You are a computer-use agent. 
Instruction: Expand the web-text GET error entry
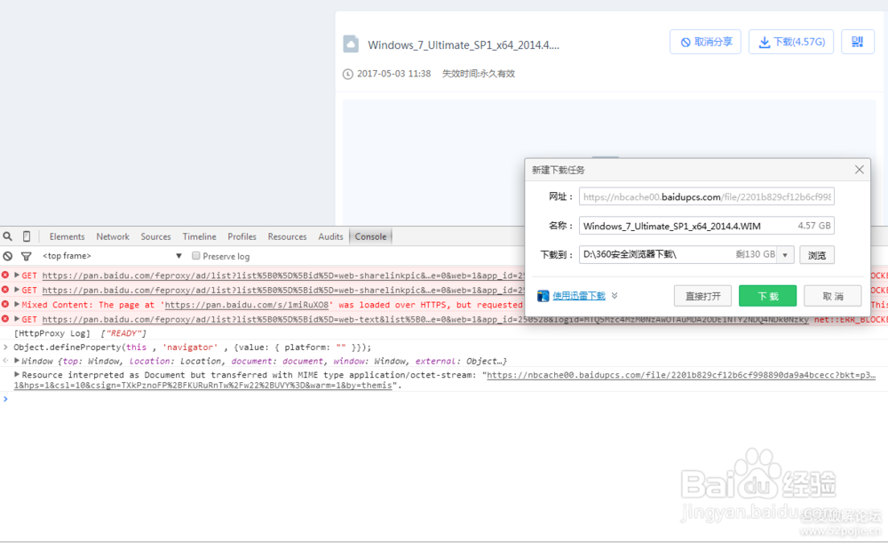coord(17,319)
